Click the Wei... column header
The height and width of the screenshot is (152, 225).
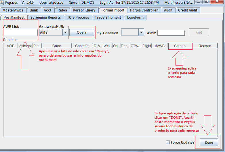(108, 46)
